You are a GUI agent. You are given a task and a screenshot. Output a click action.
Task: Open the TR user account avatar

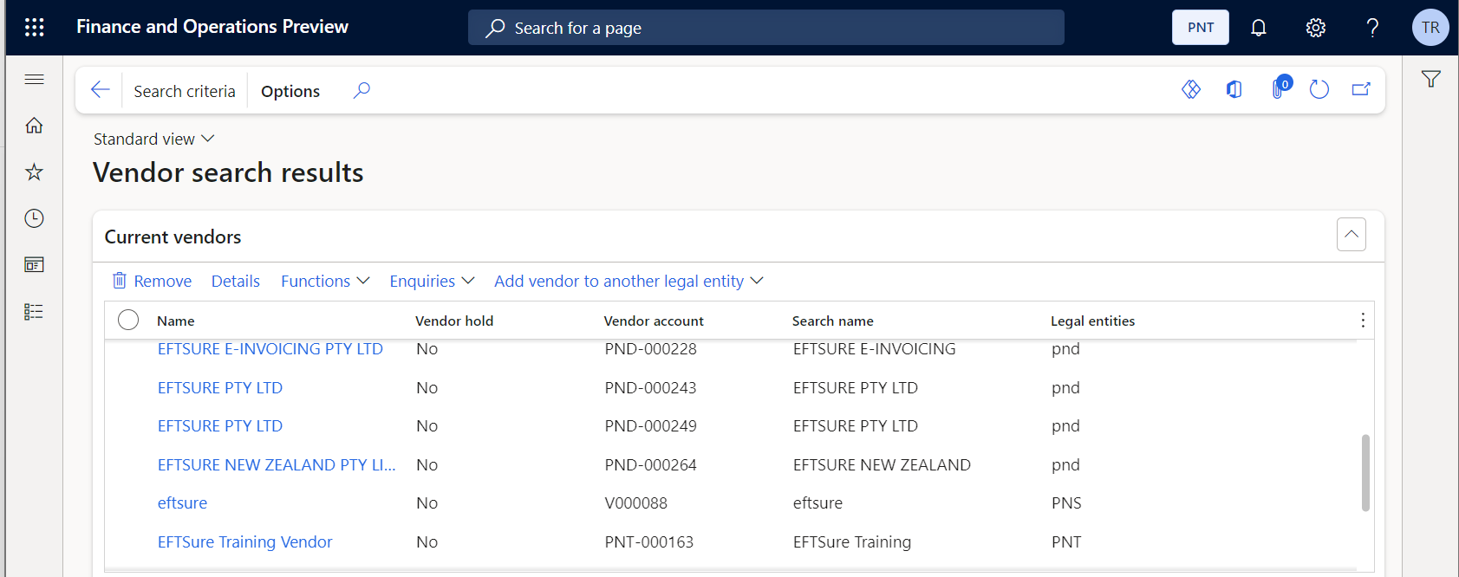(1430, 28)
